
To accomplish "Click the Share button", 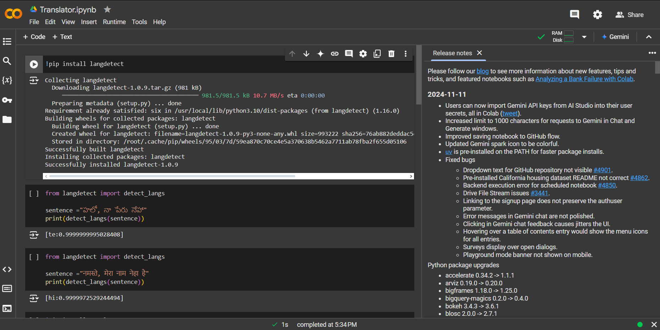I will pyautogui.click(x=630, y=15).
